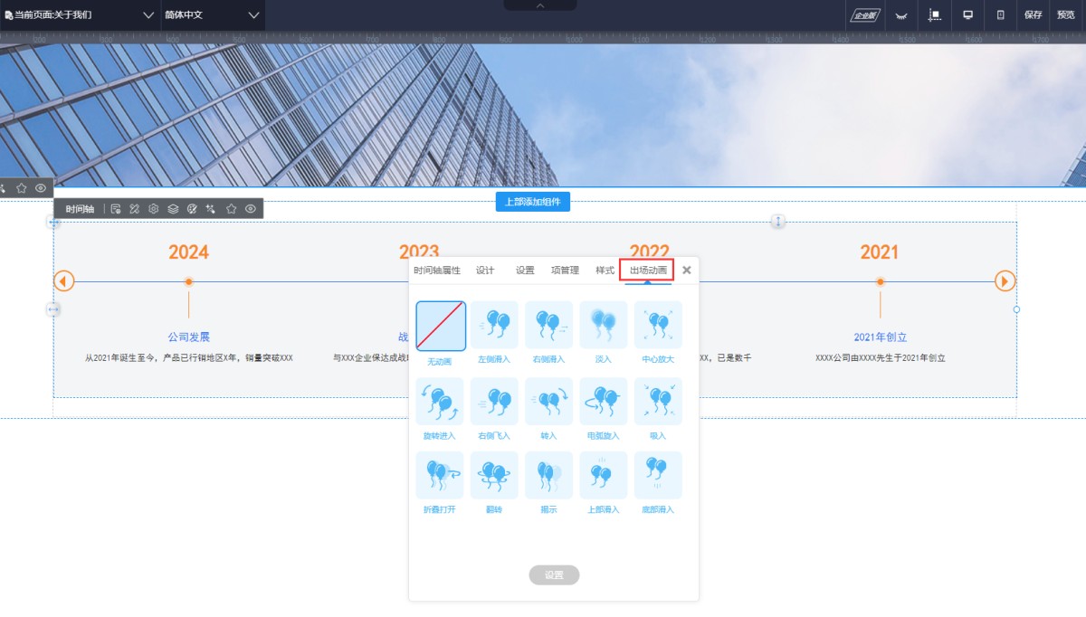The width and height of the screenshot is (1086, 617).
Task: Switch to desktop view icon
Action: [967, 15]
